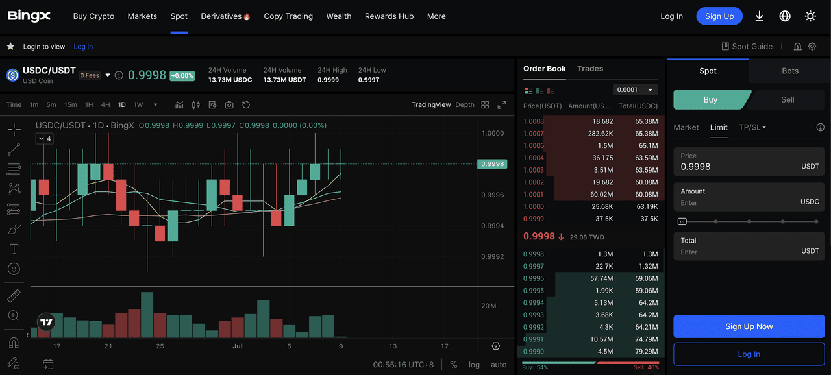Click the Total USDT input field

click(749, 247)
